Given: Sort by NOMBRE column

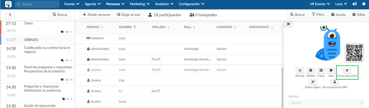Looking at the screenshot, I should point(127,27).
